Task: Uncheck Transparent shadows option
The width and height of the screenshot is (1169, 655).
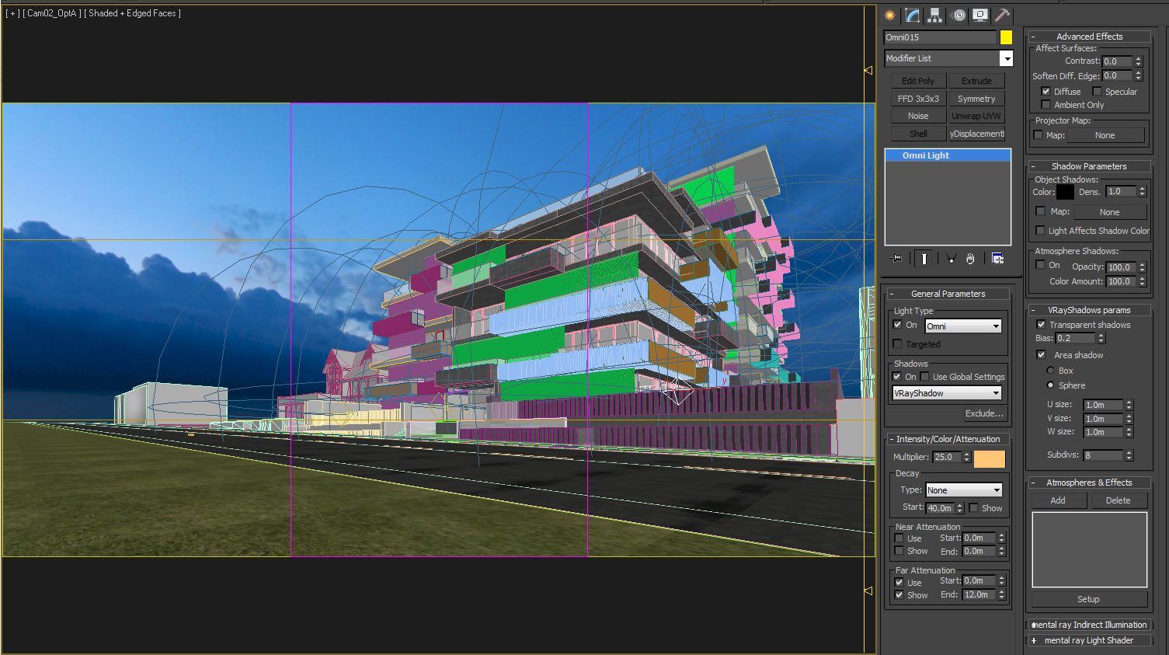Action: tap(1041, 325)
